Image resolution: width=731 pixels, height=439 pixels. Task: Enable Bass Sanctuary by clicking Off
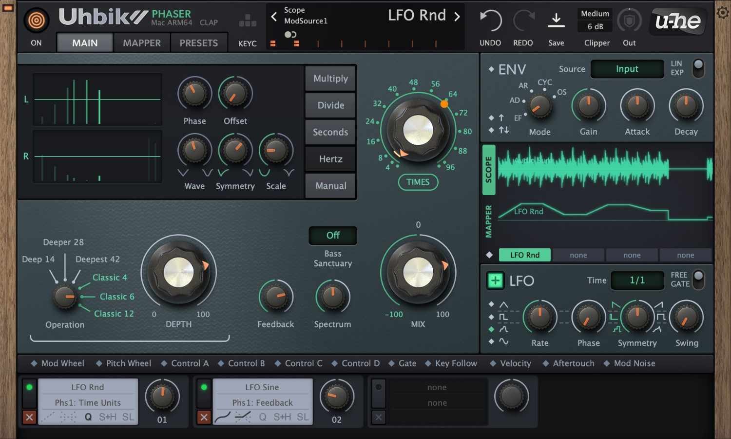(x=333, y=236)
